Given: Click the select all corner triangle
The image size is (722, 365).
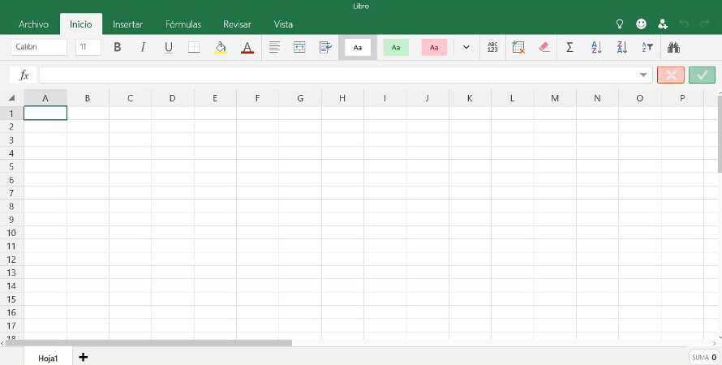Looking at the screenshot, I should 11,97.
